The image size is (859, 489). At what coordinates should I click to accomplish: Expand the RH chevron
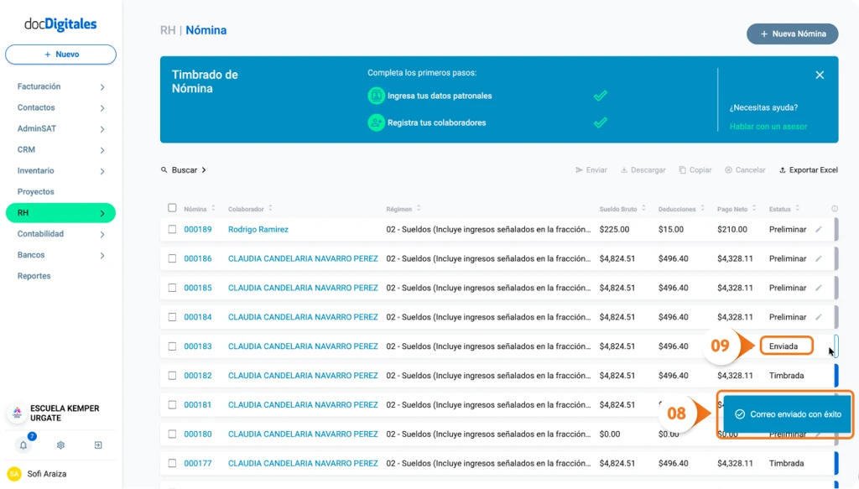[102, 214]
